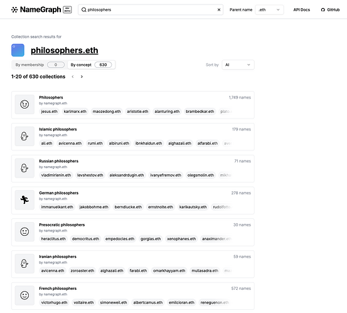Click the blue philosophers.eth avatar swatch
The height and width of the screenshot is (313, 347).
click(18, 50)
